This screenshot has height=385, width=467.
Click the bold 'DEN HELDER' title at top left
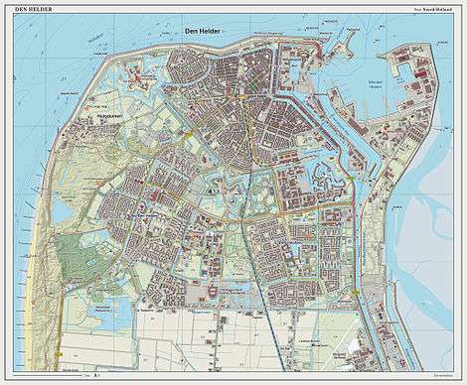tap(34, 9)
